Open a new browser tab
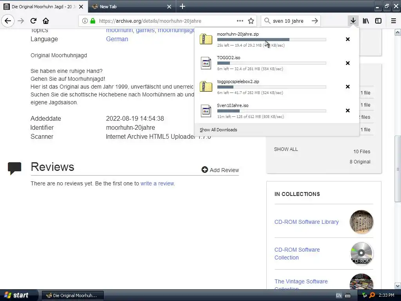Image resolution: width=401 pixels, height=301 pixels. [182, 6]
